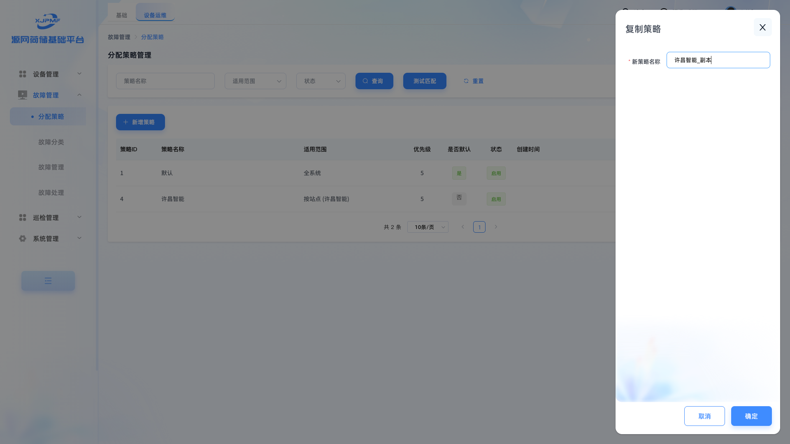Click the 新增策略 button
Image resolution: width=790 pixels, height=444 pixels.
[x=140, y=122]
